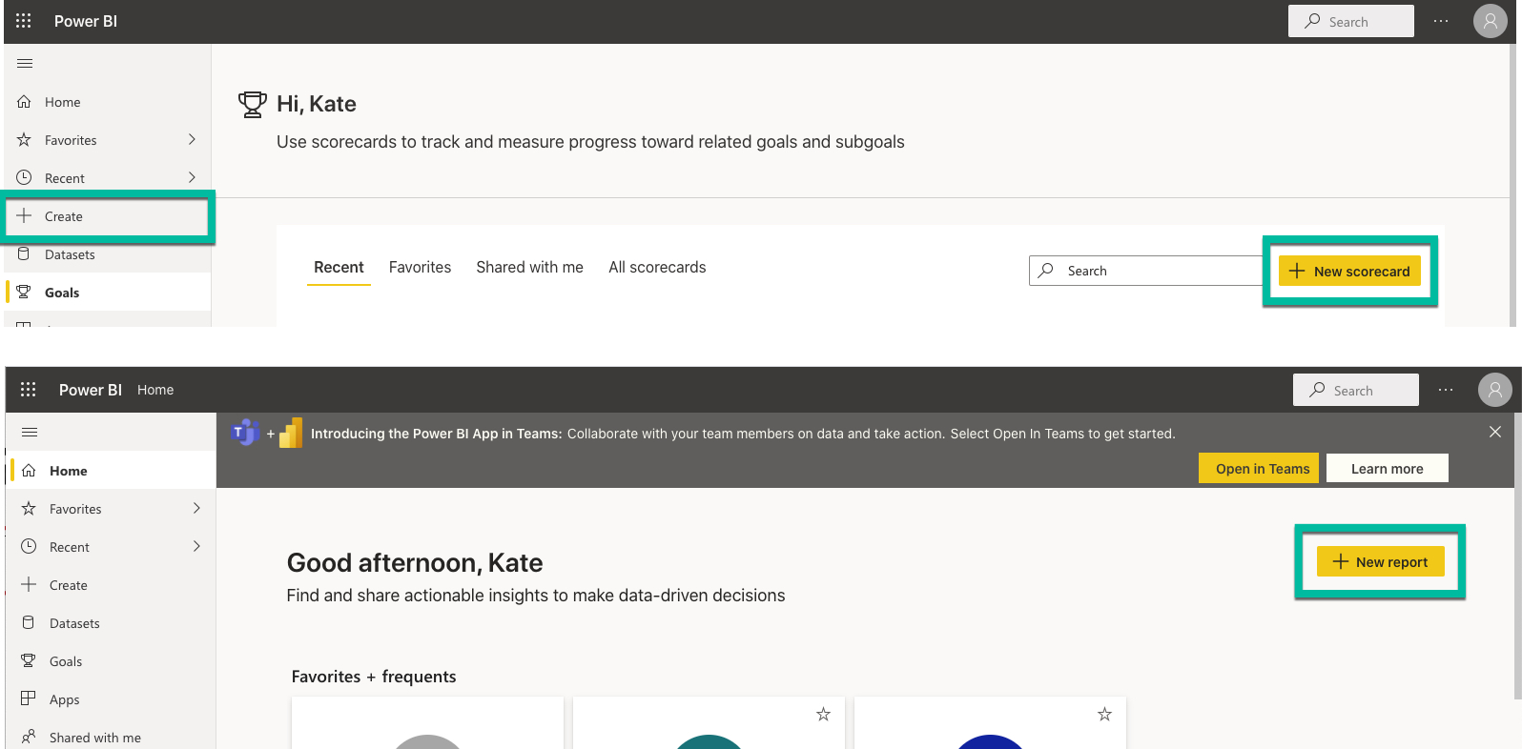Viewport: 1522px width, 749px height.
Task: Click the Teams logo icon in the banner
Action: tap(245, 433)
